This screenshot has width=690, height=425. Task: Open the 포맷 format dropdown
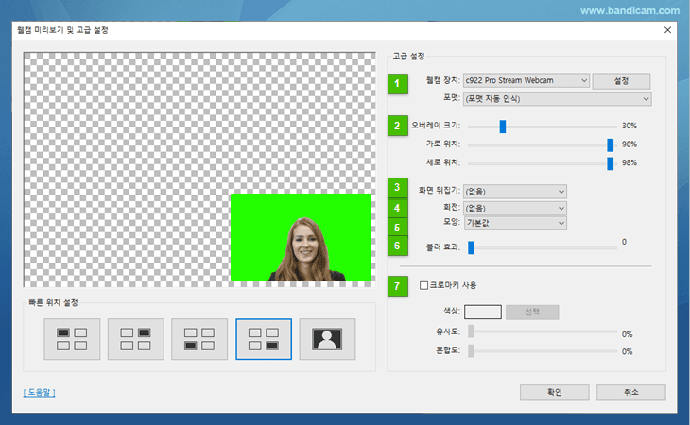click(x=557, y=99)
